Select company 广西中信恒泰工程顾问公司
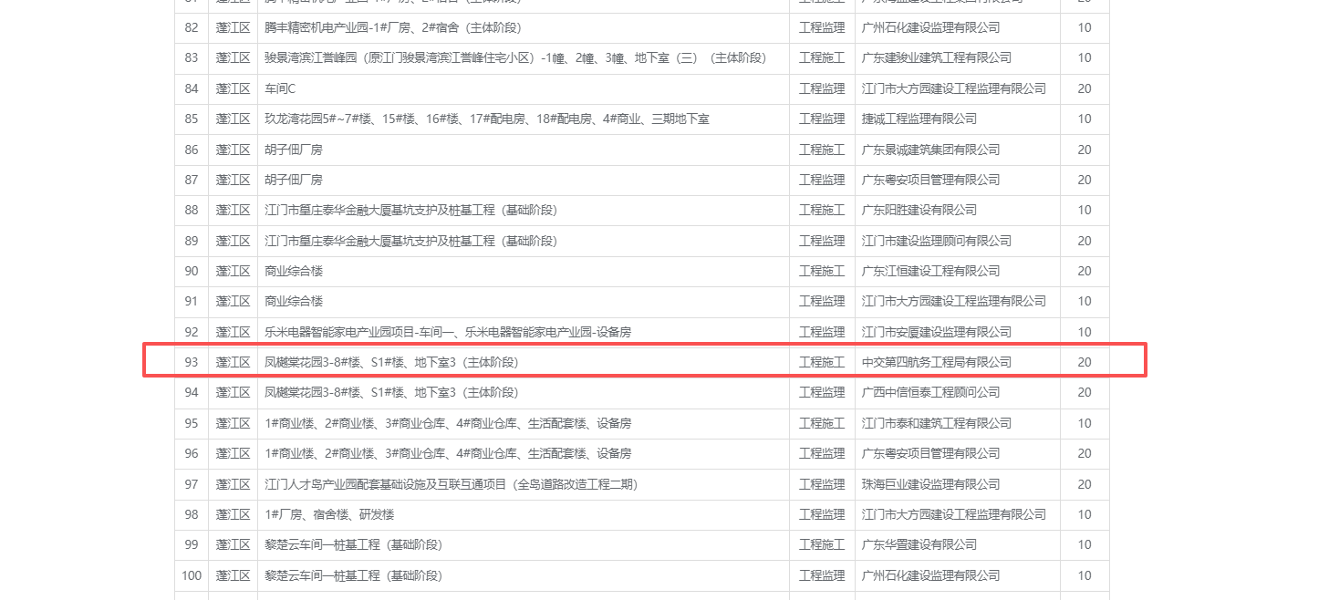This screenshot has height=600, width=1329. point(930,392)
